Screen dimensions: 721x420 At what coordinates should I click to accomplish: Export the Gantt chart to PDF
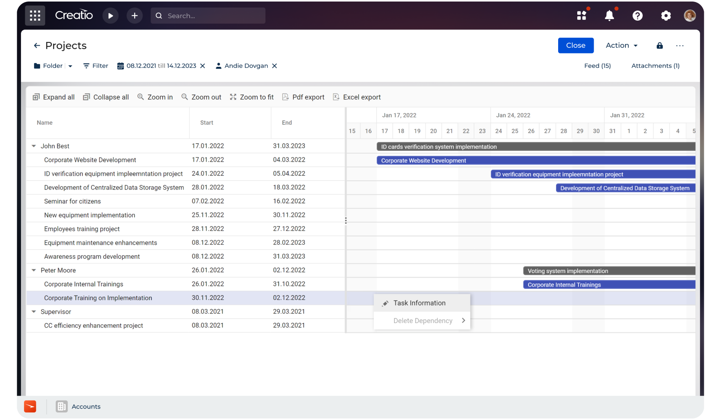[303, 97]
